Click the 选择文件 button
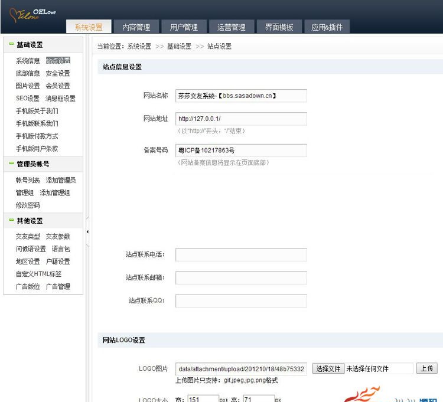The height and width of the screenshot is (402, 443). coord(328,369)
